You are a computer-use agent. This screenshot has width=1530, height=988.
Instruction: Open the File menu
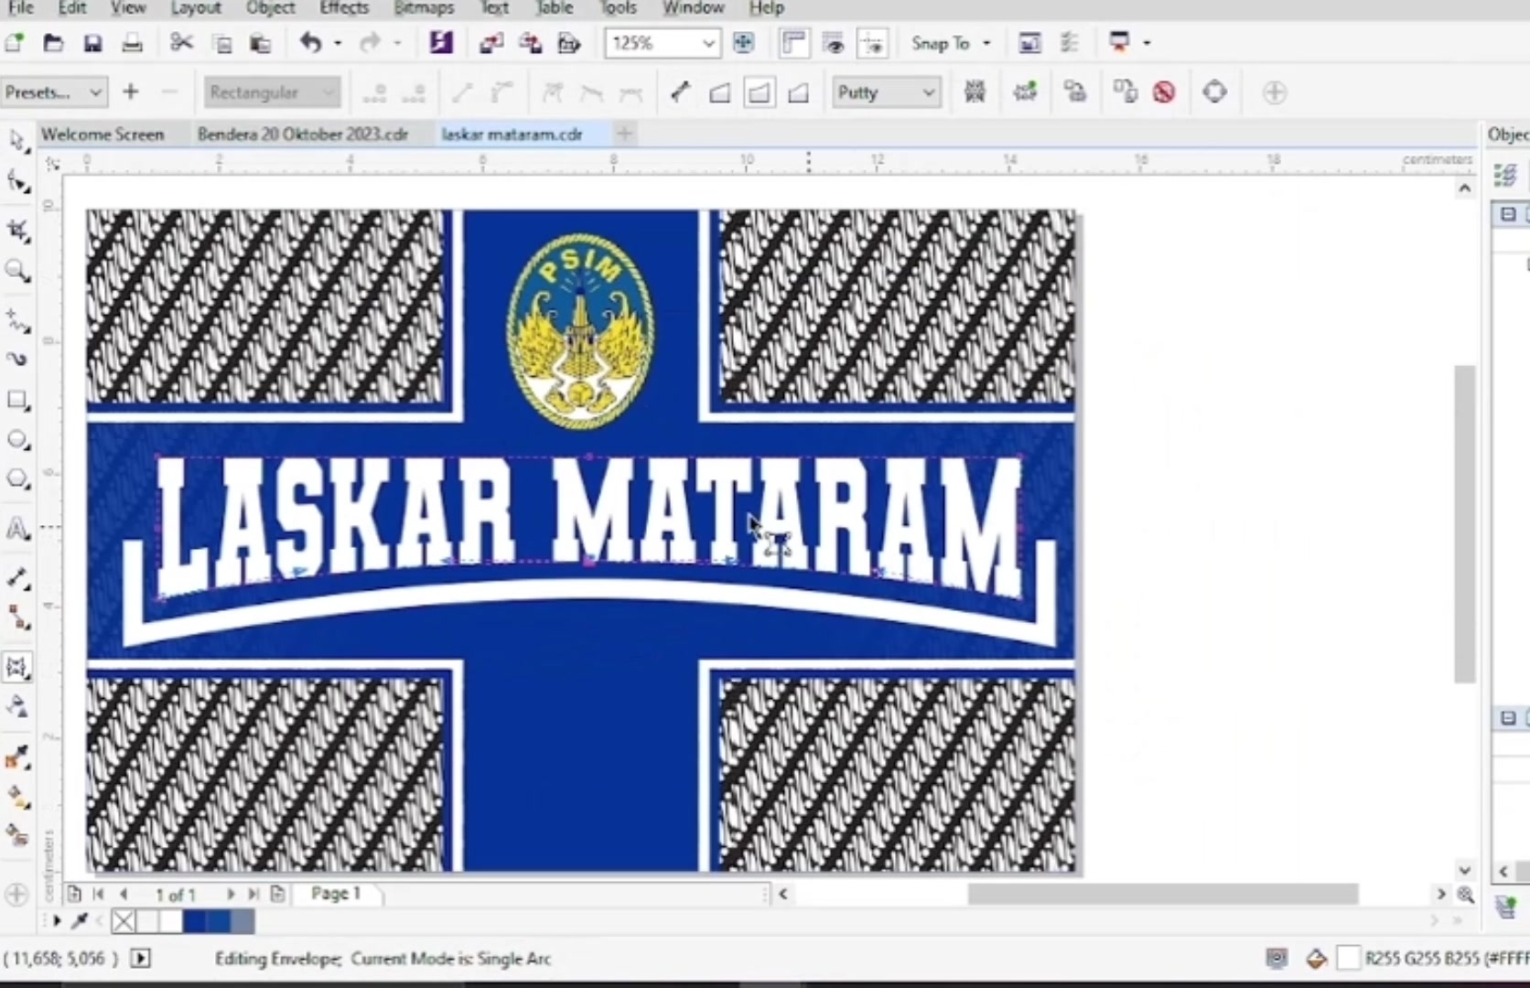(x=20, y=8)
